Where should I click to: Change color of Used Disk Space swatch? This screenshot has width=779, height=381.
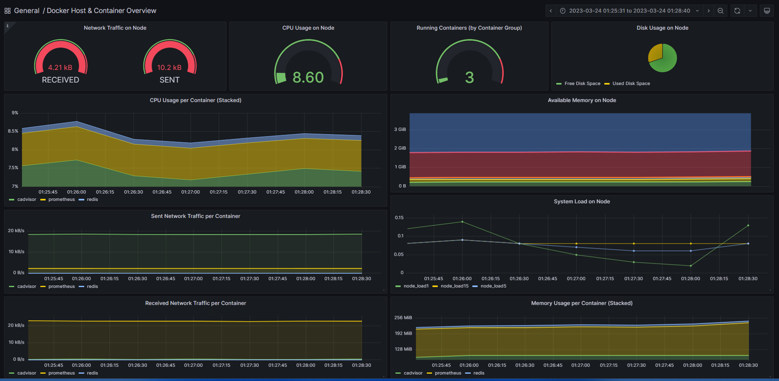(x=607, y=84)
